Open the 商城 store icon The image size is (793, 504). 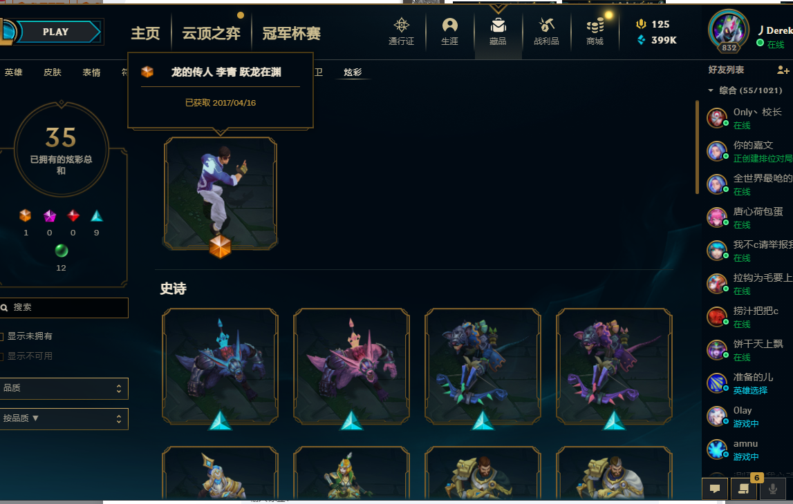(595, 31)
